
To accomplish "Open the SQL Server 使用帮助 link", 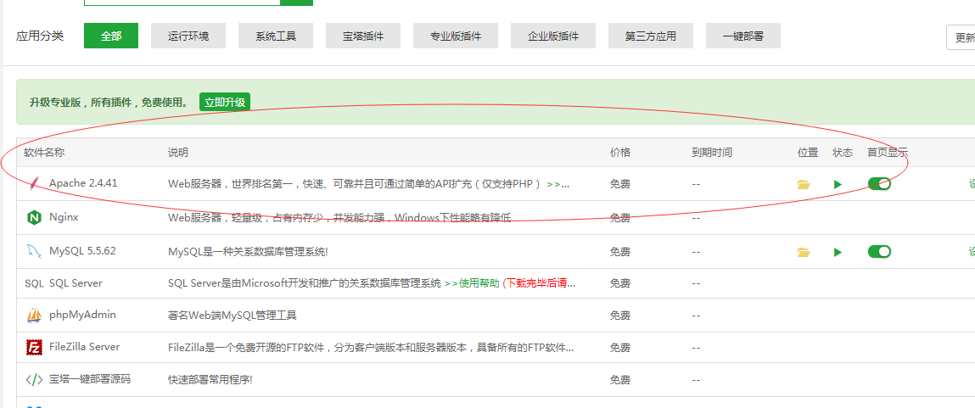I will [472, 283].
